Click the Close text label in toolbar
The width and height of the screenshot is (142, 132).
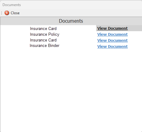click(x=15, y=13)
